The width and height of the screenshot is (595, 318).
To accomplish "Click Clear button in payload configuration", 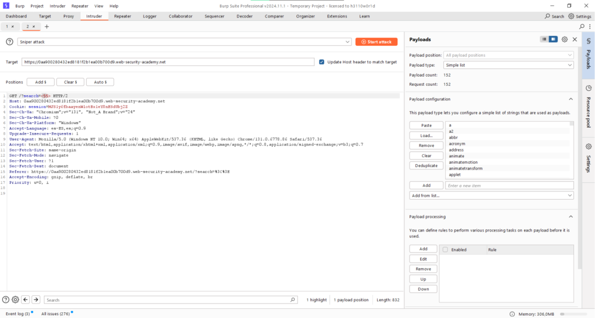I will (426, 156).
